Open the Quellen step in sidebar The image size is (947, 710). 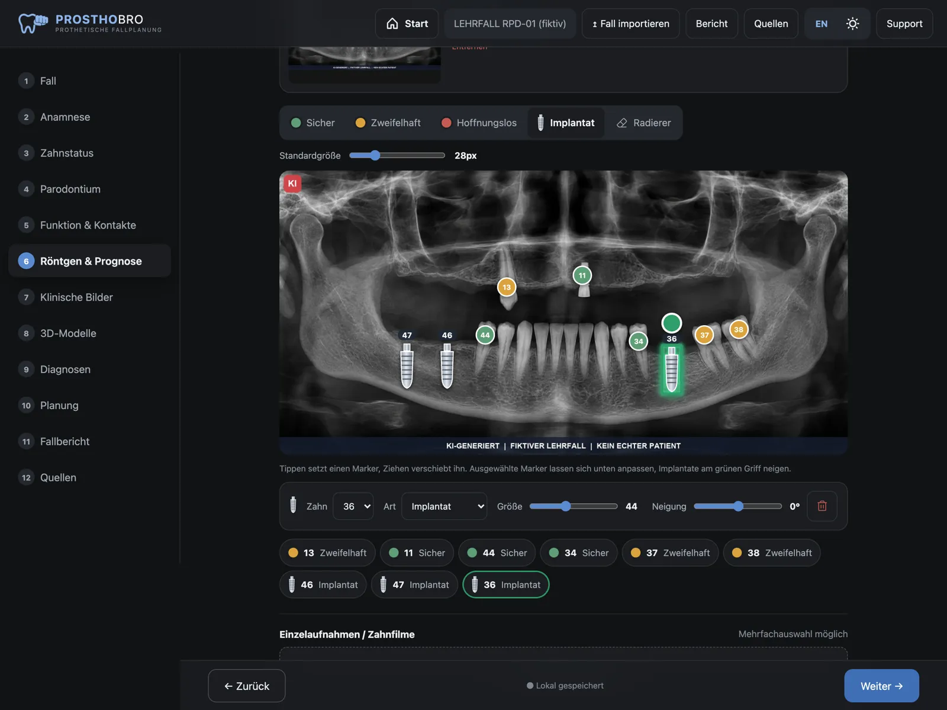point(90,478)
